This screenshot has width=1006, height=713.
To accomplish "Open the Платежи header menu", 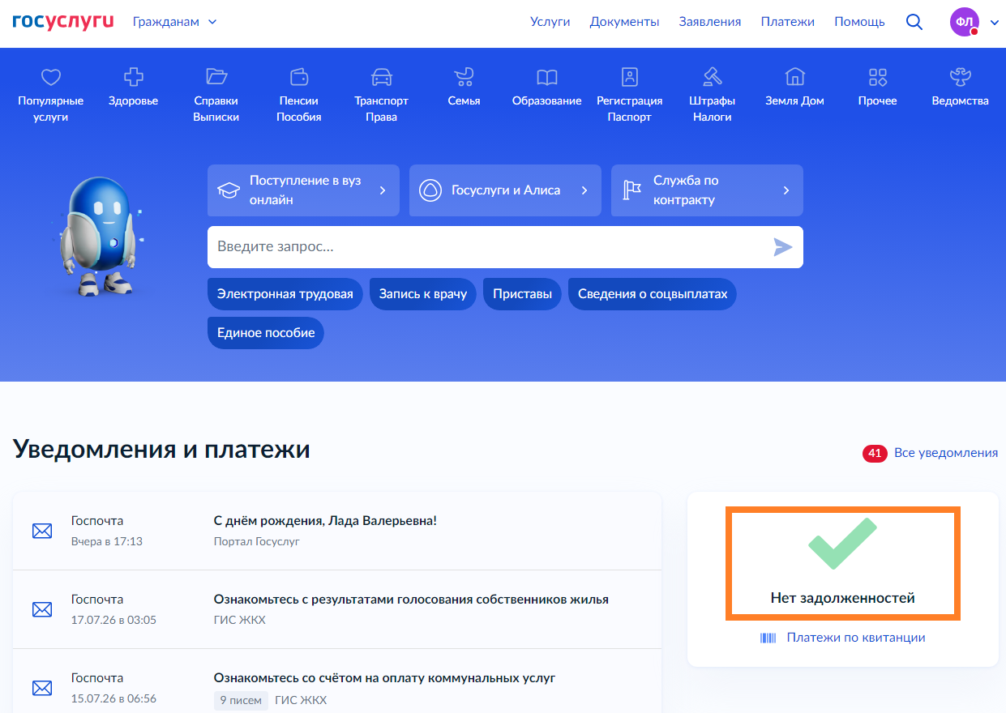I will coord(788,22).
